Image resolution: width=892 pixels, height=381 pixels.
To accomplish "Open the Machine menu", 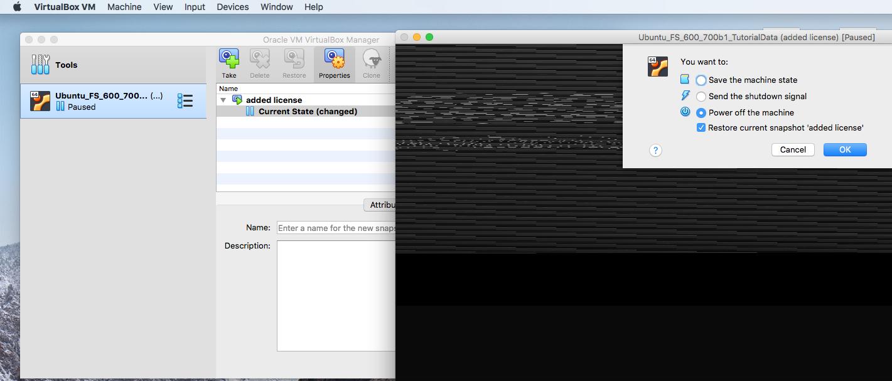I will [x=124, y=7].
